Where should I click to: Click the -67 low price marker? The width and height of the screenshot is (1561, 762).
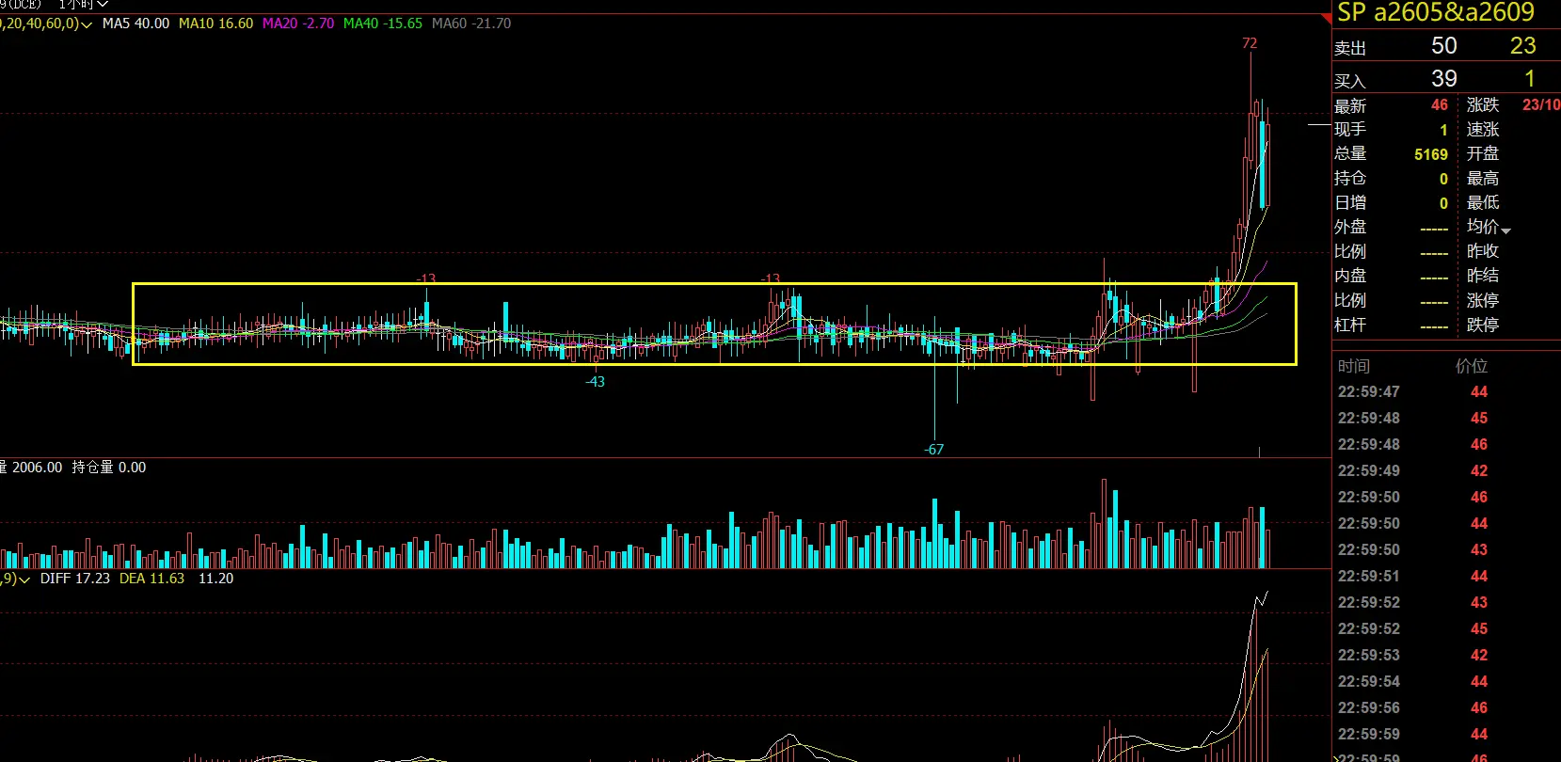point(933,450)
